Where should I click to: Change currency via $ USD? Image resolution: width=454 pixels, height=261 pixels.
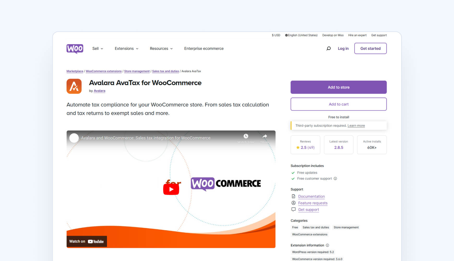(276, 35)
